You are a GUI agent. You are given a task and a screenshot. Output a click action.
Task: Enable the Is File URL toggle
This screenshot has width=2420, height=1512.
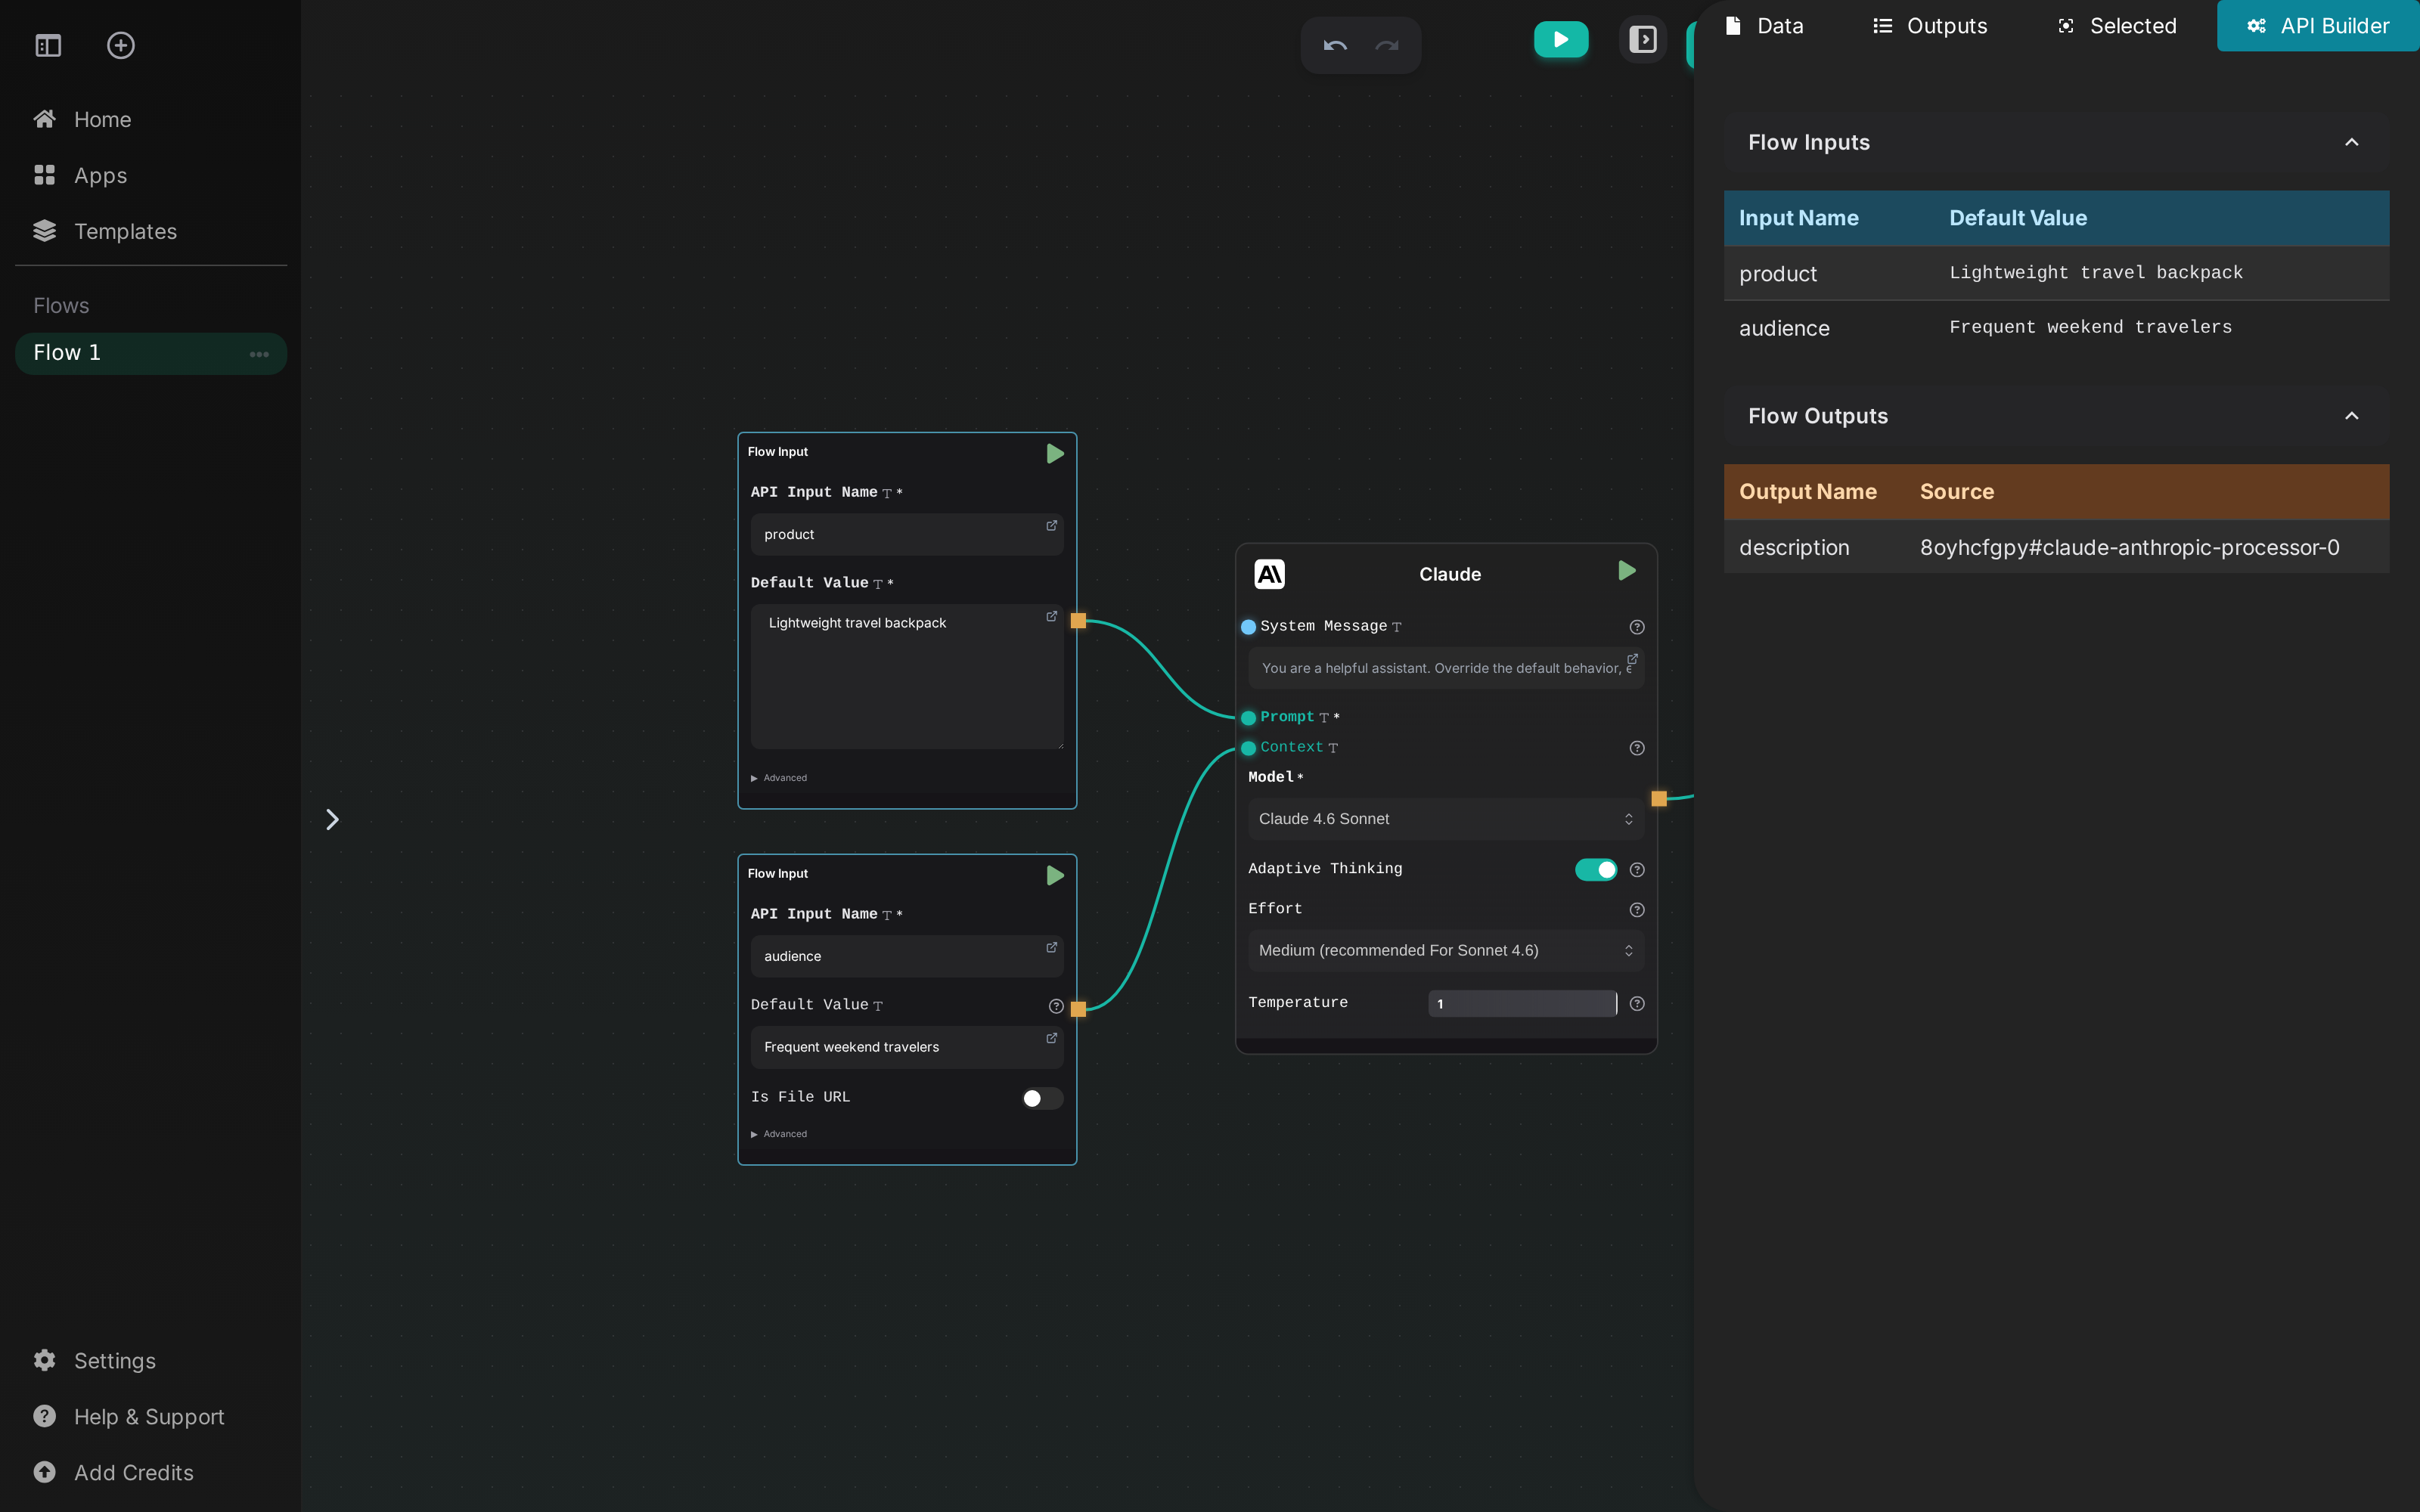(1042, 1098)
